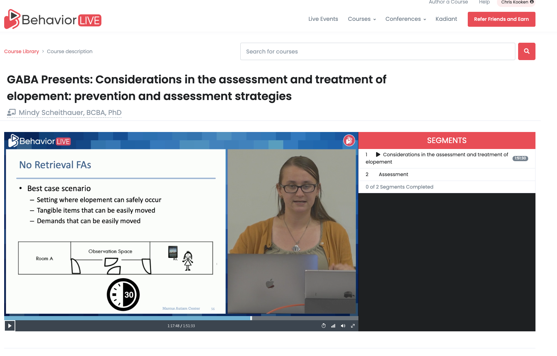557x356 pixels.
Task: Click the round BehaviorLive badge on video
Action: pos(349,140)
